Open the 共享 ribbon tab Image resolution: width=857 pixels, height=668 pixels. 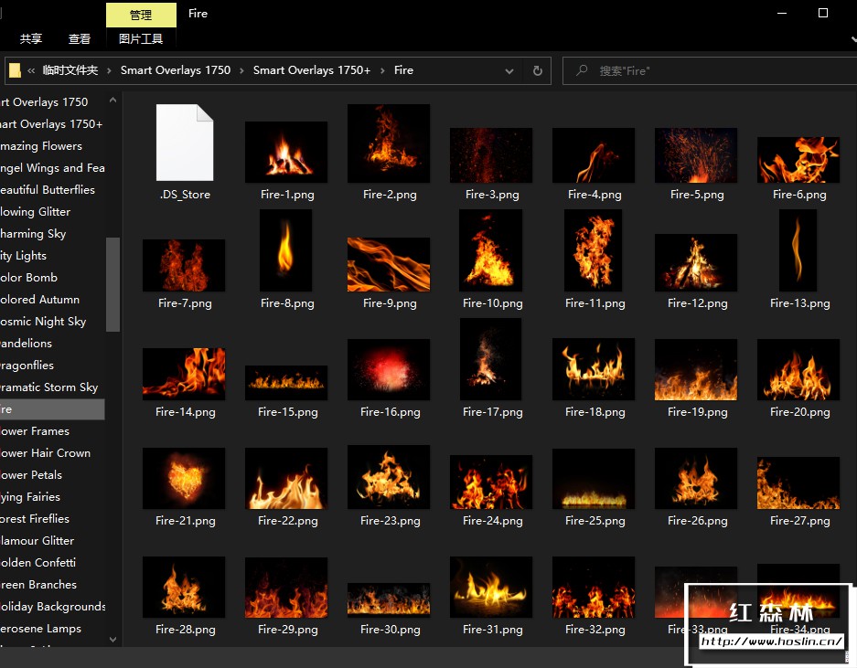(31, 39)
